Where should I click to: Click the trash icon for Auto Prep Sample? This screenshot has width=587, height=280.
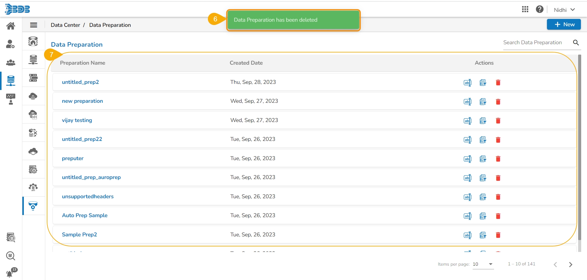click(498, 216)
